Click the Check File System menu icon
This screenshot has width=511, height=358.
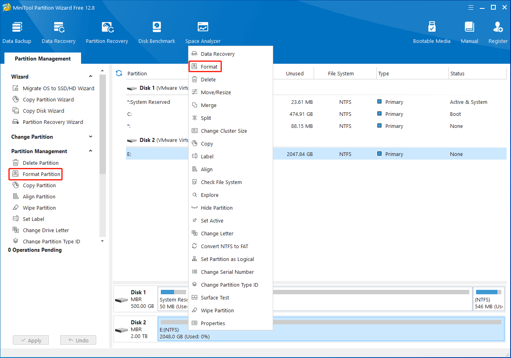pyautogui.click(x=195, y=182)
